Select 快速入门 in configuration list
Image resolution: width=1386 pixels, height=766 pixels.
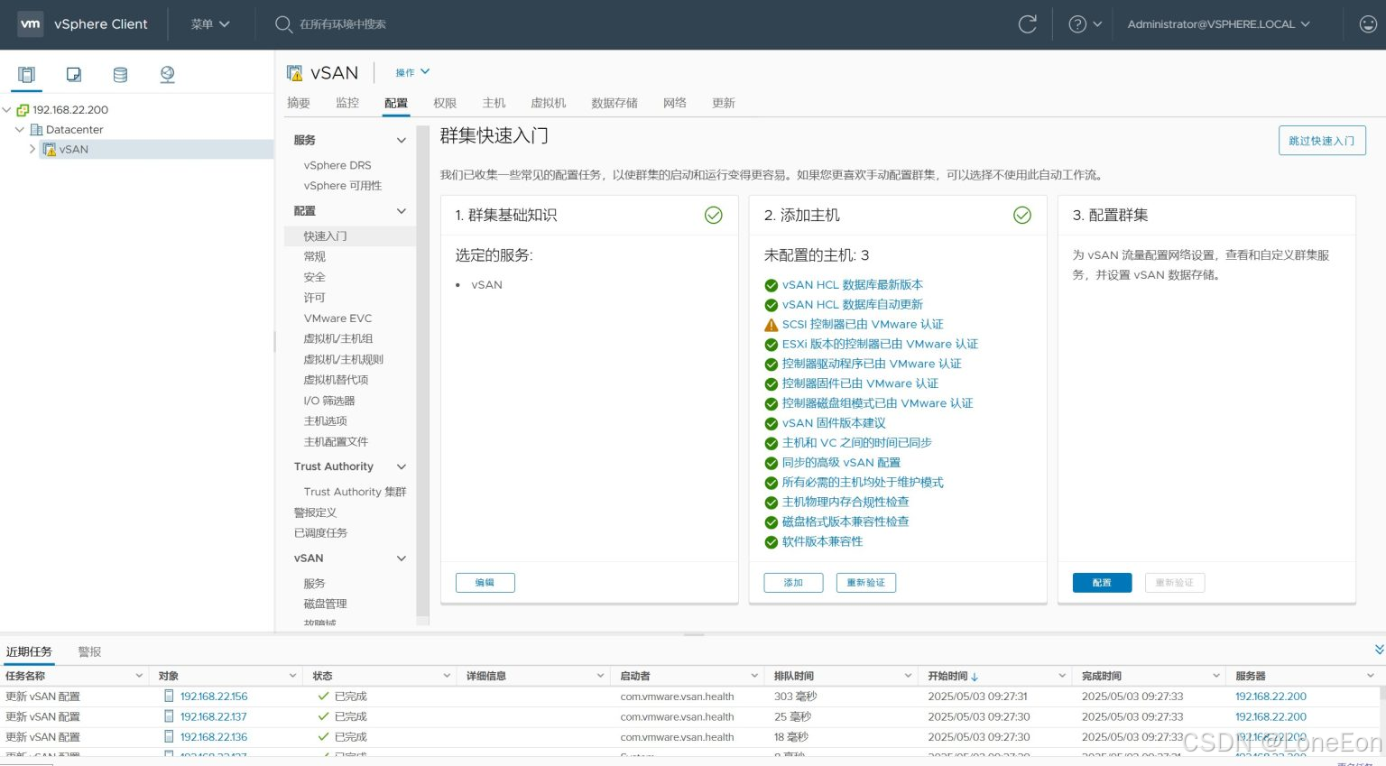325,236
